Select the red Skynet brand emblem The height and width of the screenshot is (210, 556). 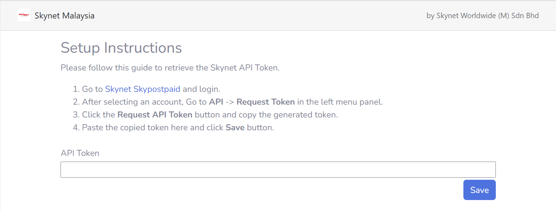[x=24, y=15]
